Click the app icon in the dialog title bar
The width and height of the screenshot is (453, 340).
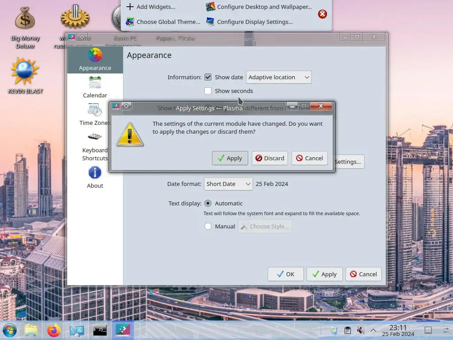point(116,105)
